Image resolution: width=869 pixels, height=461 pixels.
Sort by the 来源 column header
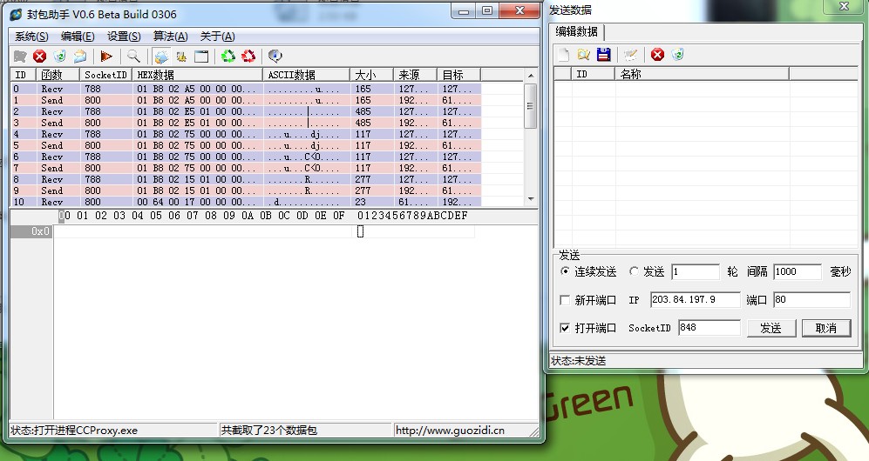tap(416, 75)
